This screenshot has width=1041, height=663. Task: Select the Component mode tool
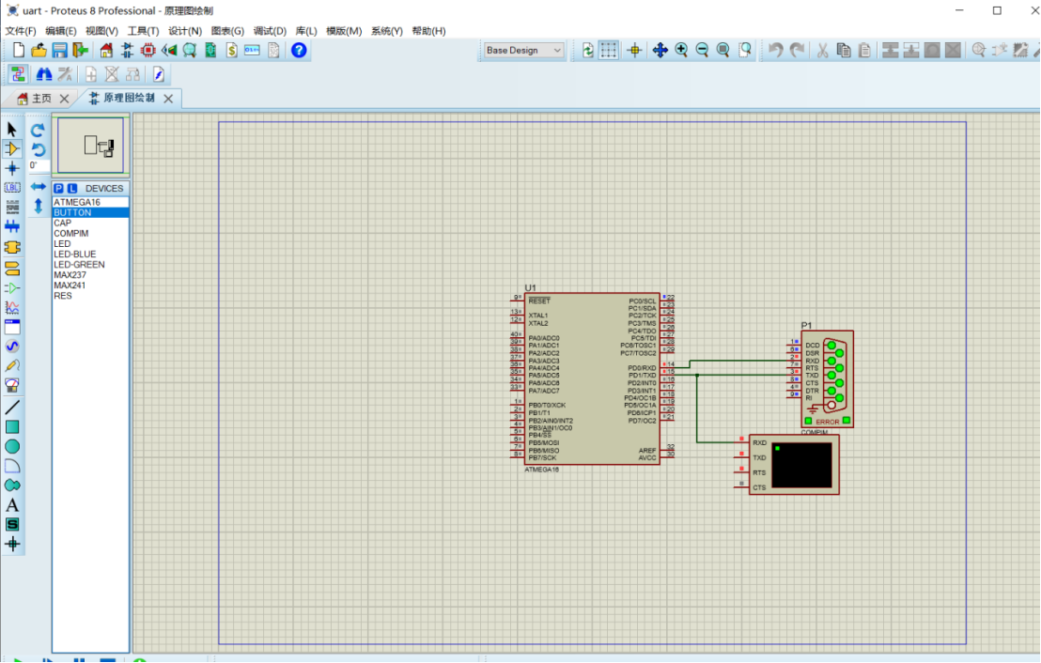[x=12, y=148]
